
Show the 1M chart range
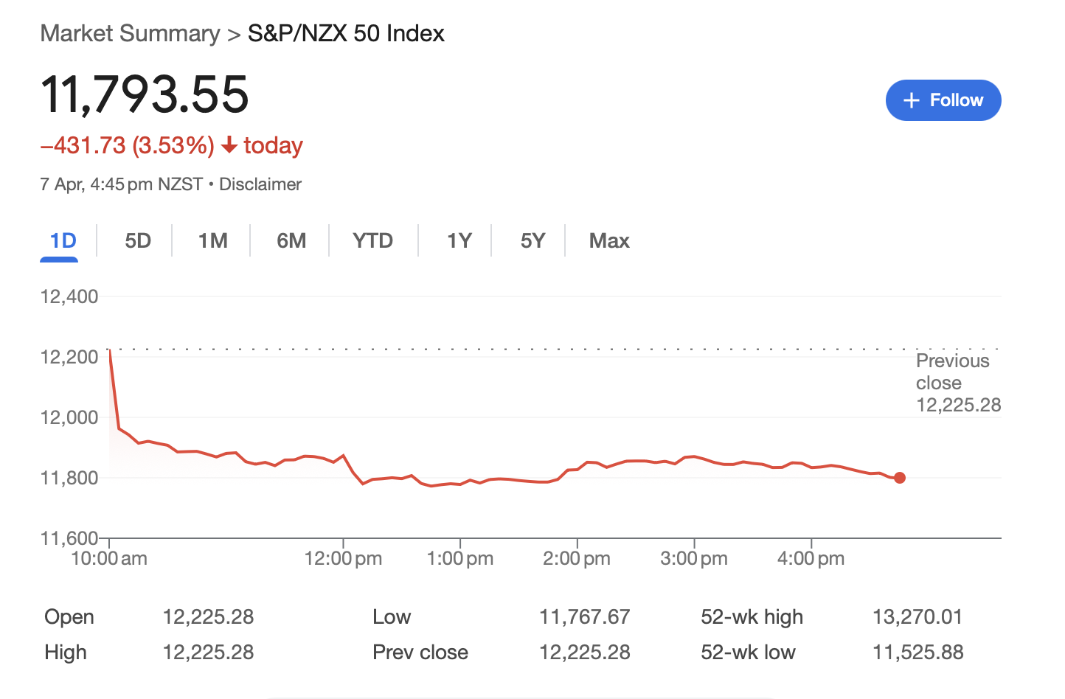[212, 241]
